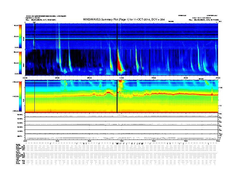Click the 30.00 color scale label
Screen dimensions: 235x181
[x=16, y=63]
